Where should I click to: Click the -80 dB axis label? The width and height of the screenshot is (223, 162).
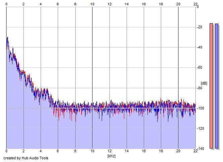pyautogui.click(x=199, y=88)
